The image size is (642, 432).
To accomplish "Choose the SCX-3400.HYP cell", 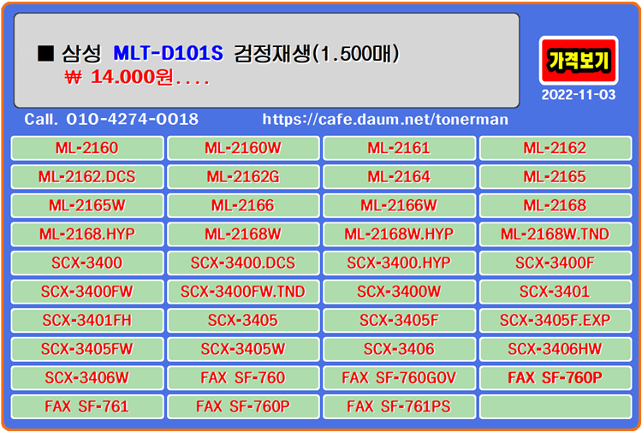I will coord(399,263).
